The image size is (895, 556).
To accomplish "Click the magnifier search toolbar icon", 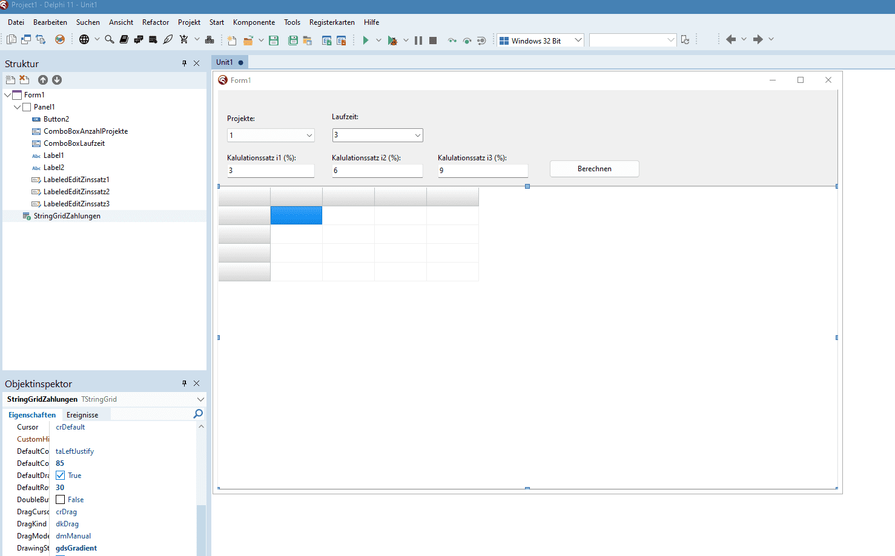I will (x=110, y=39).
